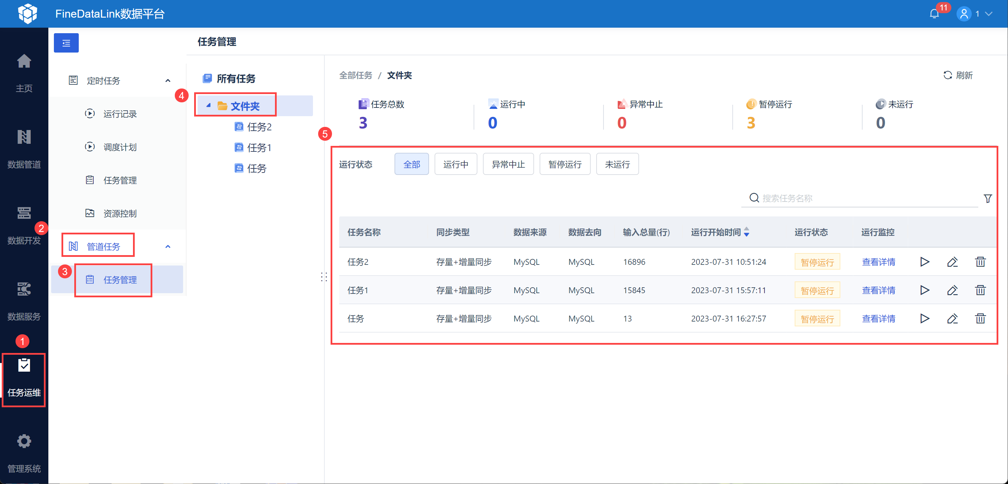Click 查看详情 link for 任务2
The image size is (1008, 484).
pyautogui.click(x=878, y=262)
